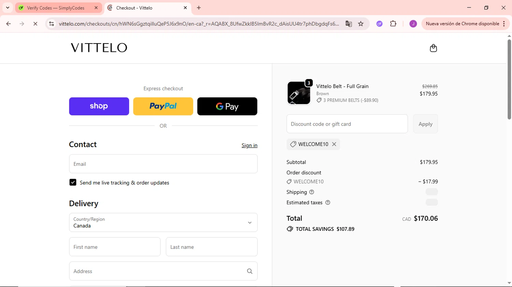This screenshot has height=287, width=512.
Task: Click the Total amount $170.06
Action: 426,218
